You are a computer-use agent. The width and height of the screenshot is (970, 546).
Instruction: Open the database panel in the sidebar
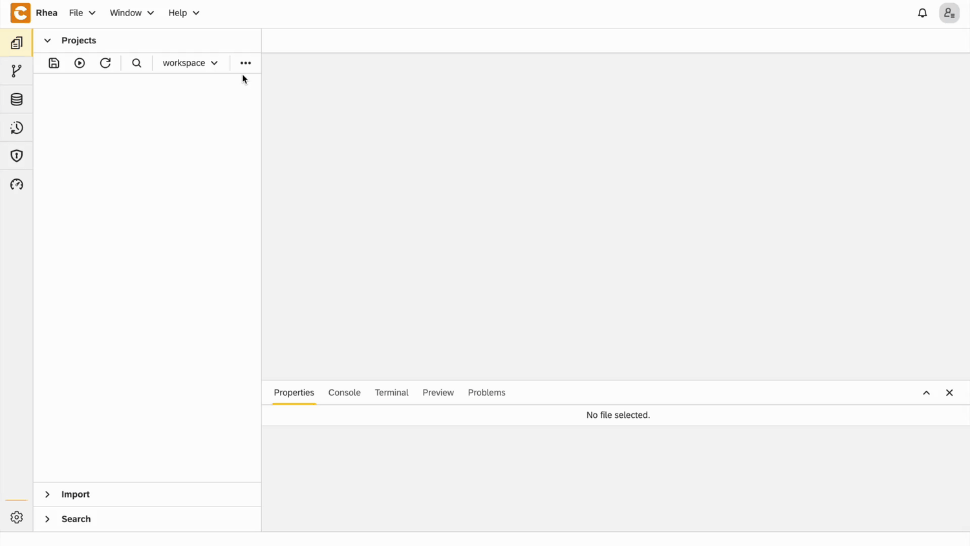point(16,99)
